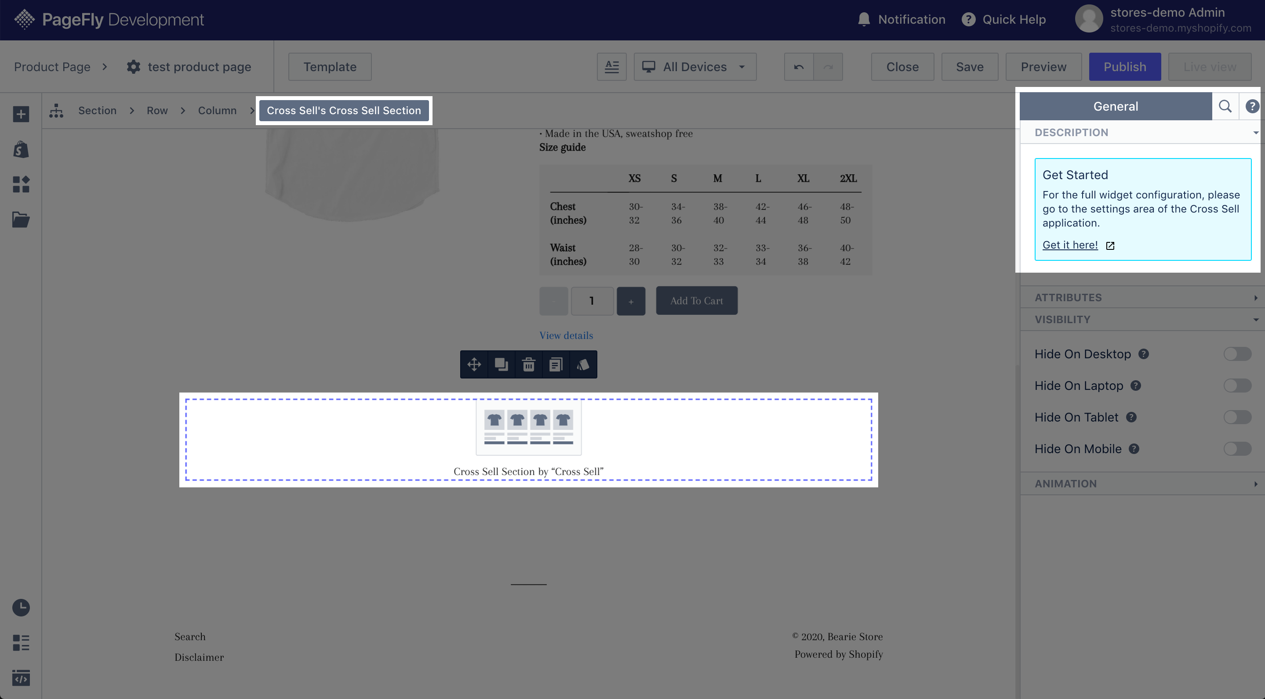The image size is (1265, 699).
Task: Decrease quantity with minus button
Action: (553, 301)
